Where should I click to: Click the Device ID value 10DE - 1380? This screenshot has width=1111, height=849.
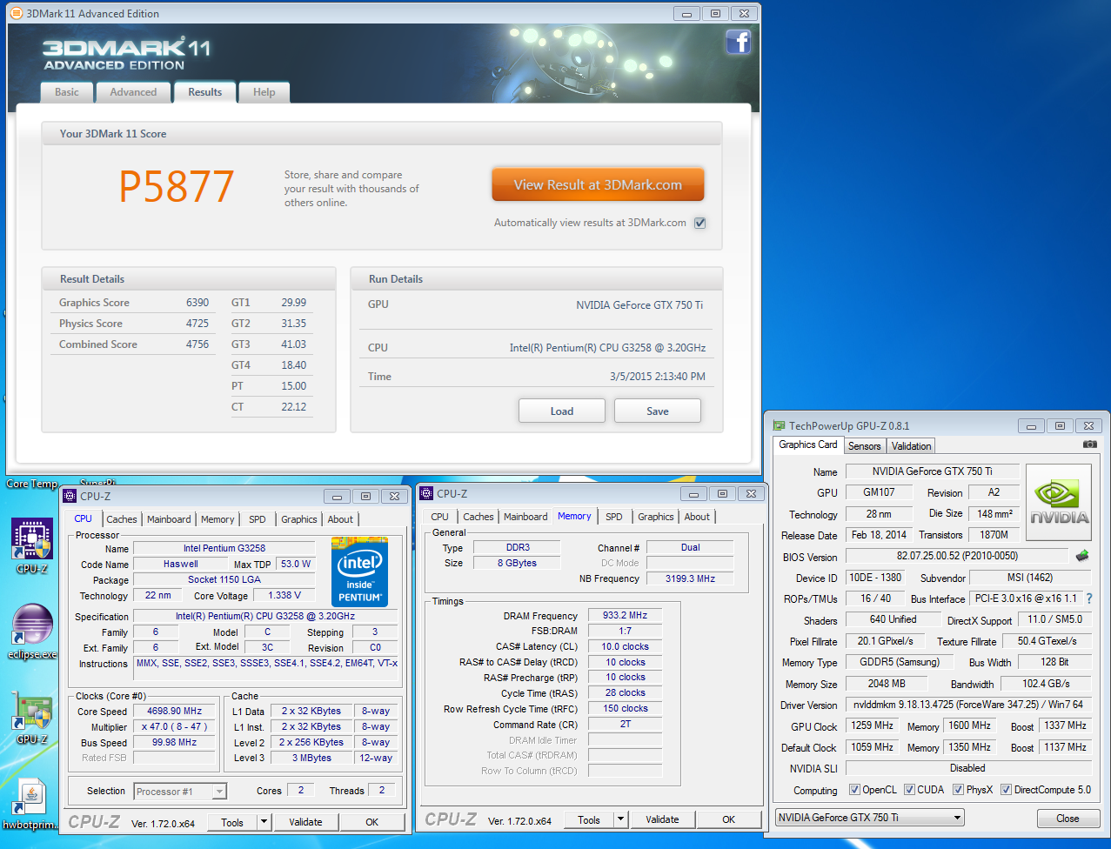(x=875, y=578)
